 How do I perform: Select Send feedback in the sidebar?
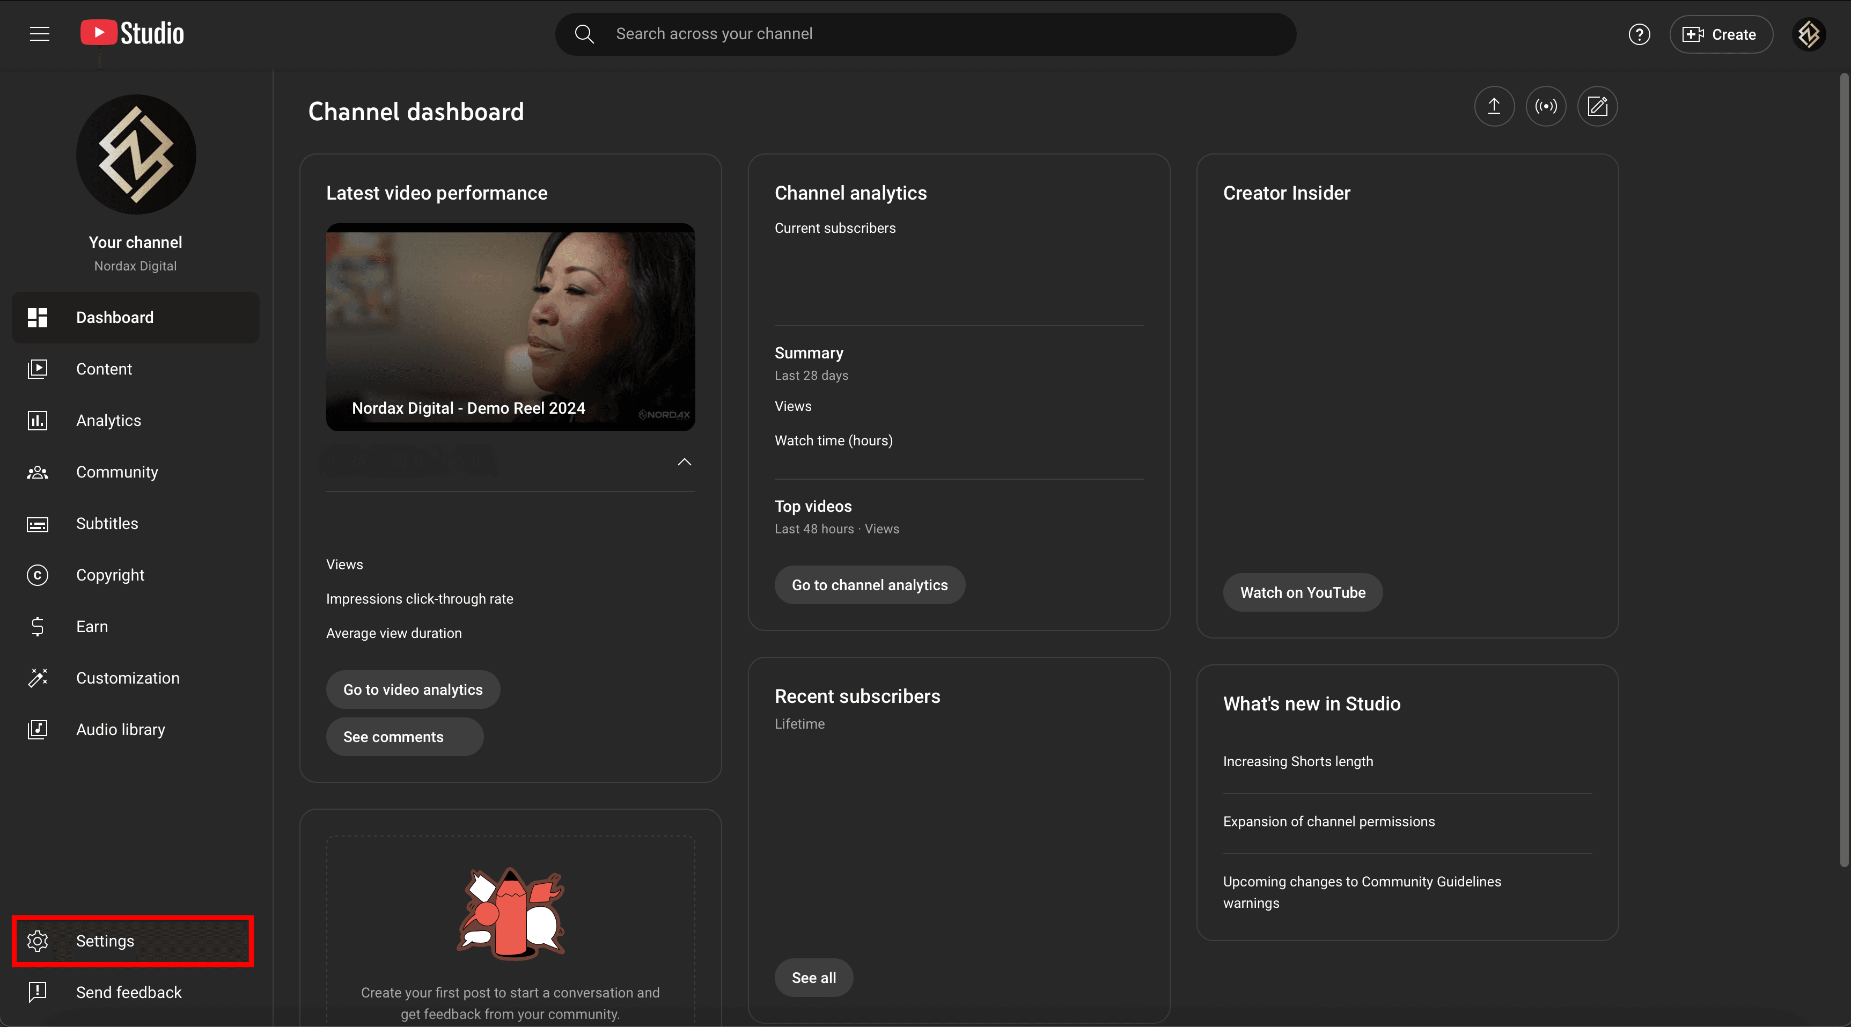point(129,993)
